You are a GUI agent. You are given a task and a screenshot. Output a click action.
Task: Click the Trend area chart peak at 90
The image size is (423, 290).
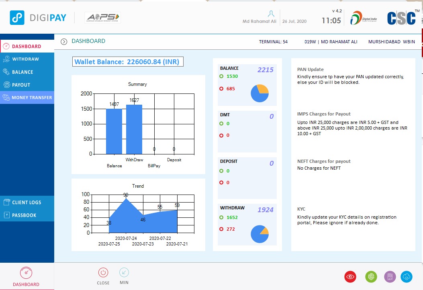[x=126, y=199]
